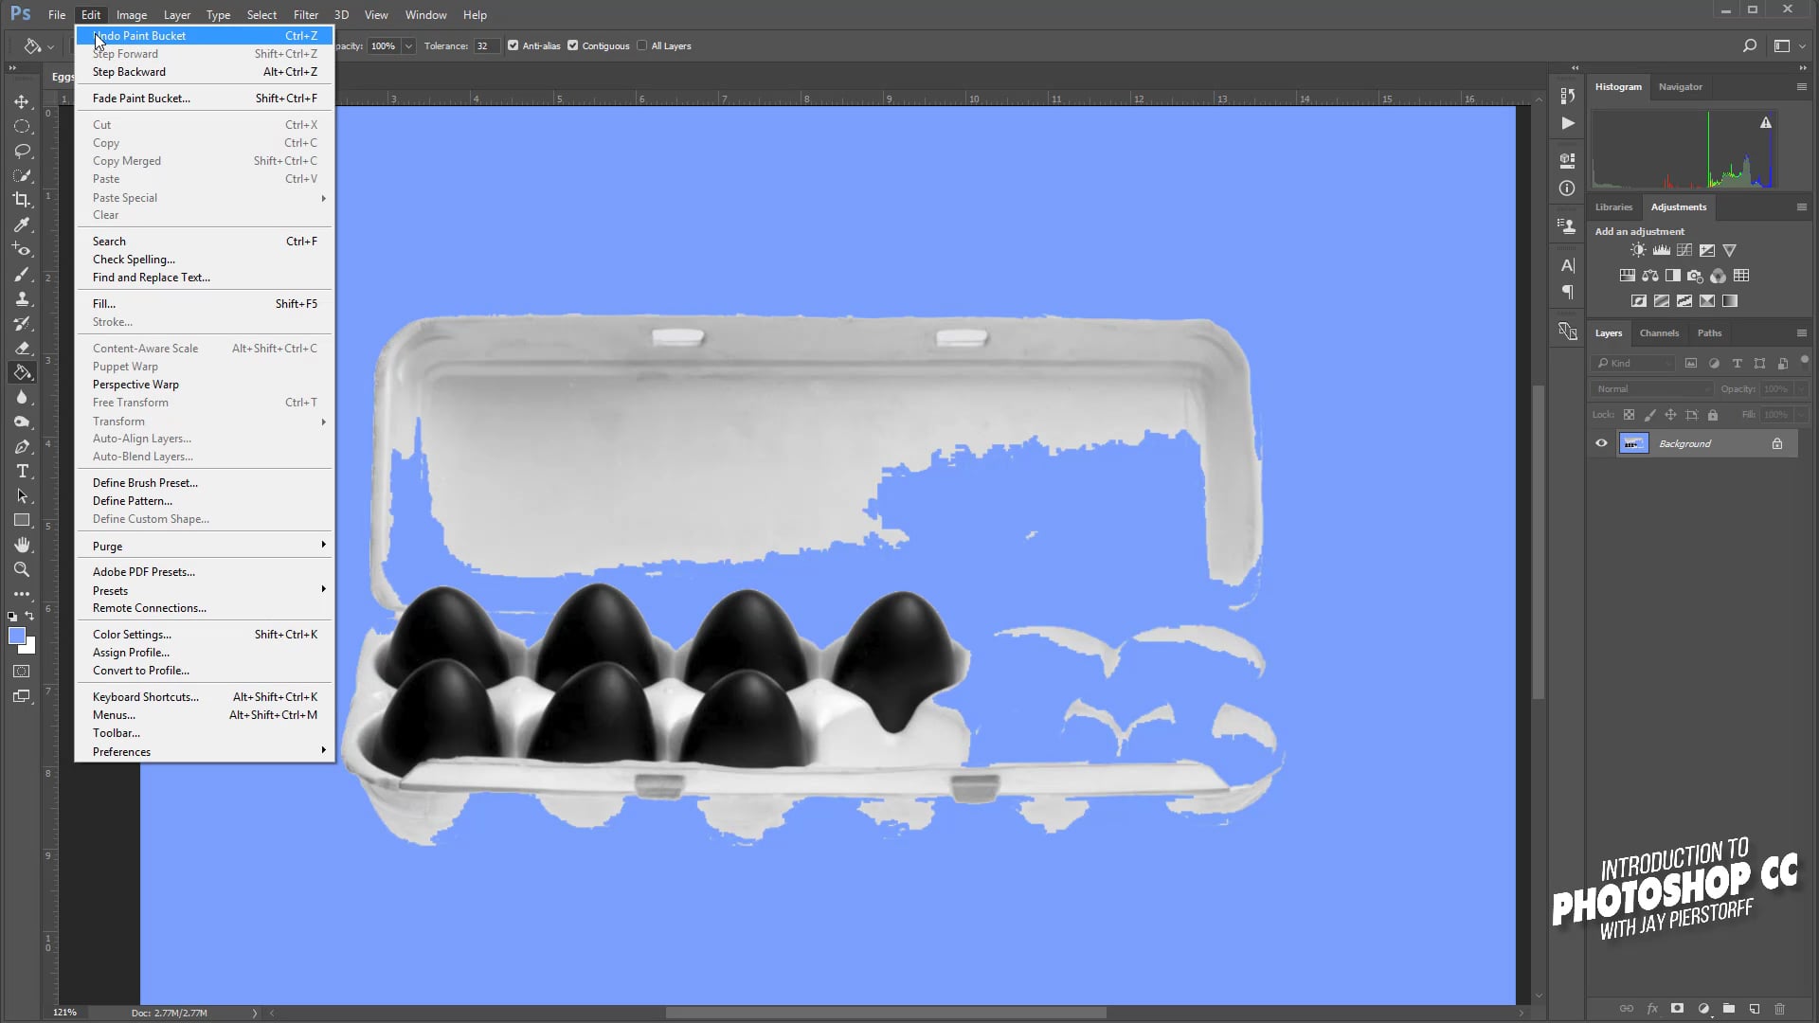Switch to the Channels tab

pos(1659,332)
